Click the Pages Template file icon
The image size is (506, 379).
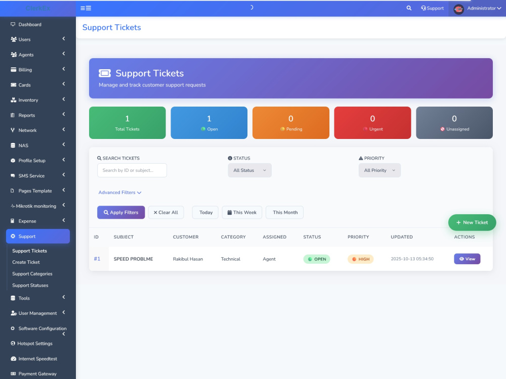click(x=12, y=191)
